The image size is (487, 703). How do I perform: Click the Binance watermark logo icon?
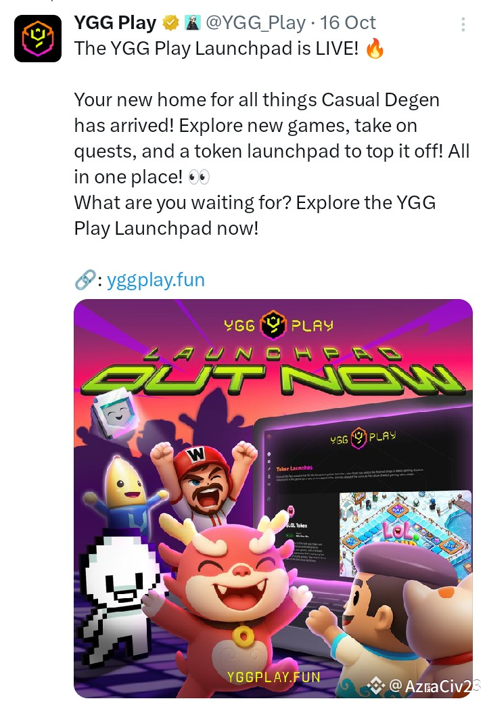pos(376,685)
